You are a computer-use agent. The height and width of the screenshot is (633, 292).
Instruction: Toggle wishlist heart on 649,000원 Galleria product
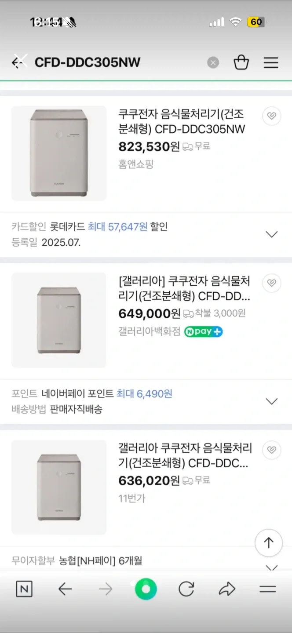[x=271, y=283]
